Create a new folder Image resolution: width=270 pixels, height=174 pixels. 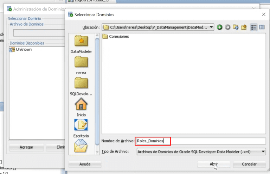click(244, 27)
